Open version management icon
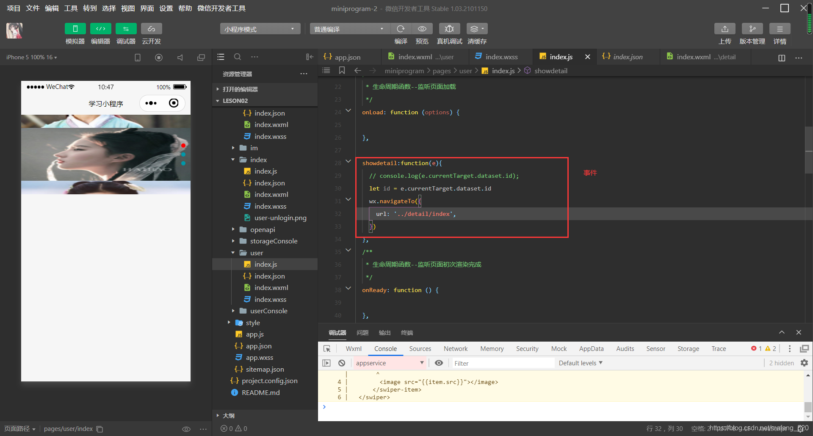 (x=752, y=29)
